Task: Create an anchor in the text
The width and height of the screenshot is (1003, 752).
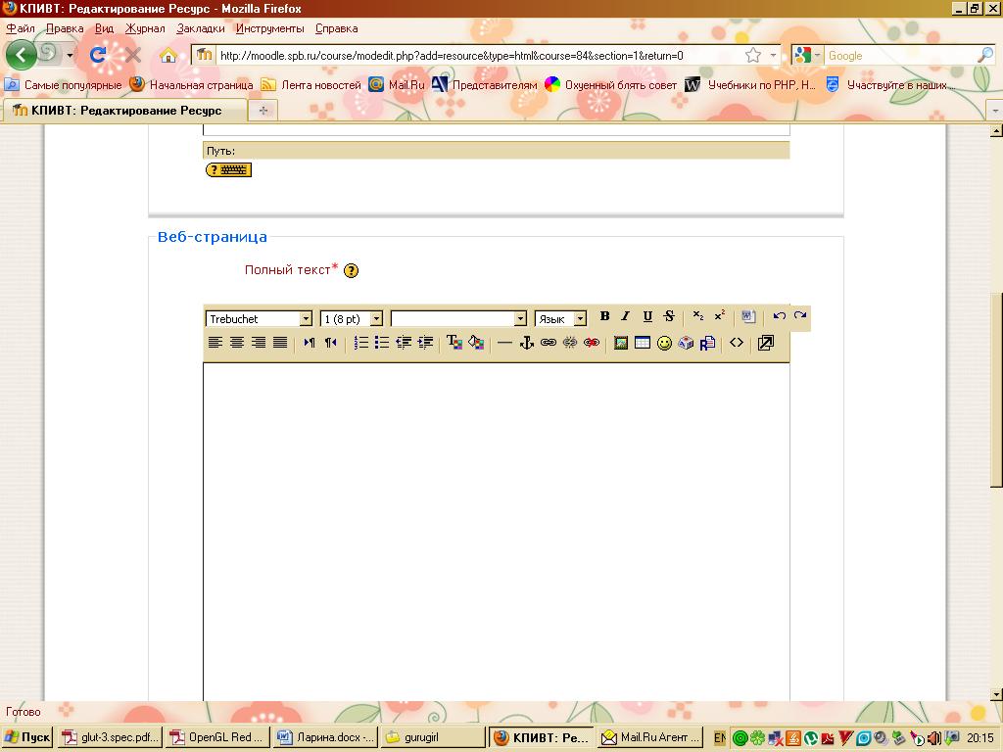Action: click(526, 344)
